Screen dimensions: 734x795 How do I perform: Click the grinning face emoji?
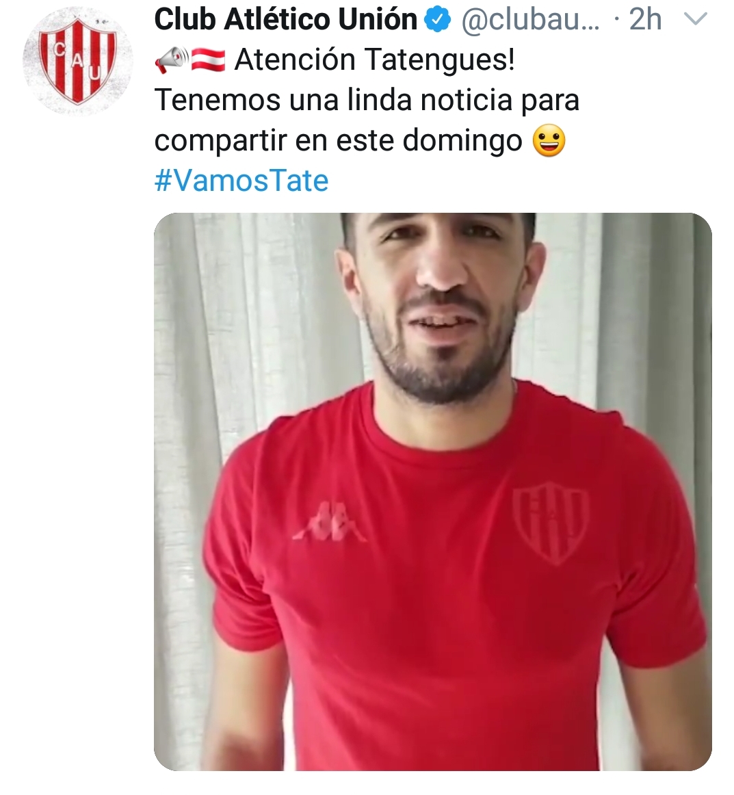[x=549, y=140]
